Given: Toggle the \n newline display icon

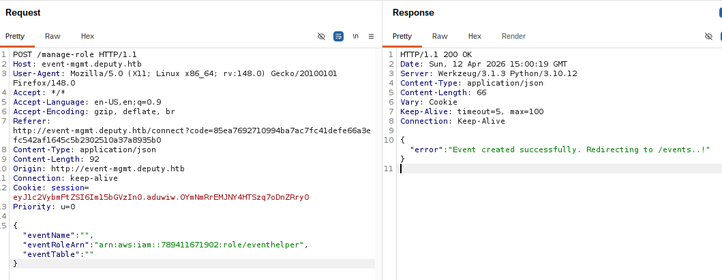Looking at the screenshot, I should (355, 36).
